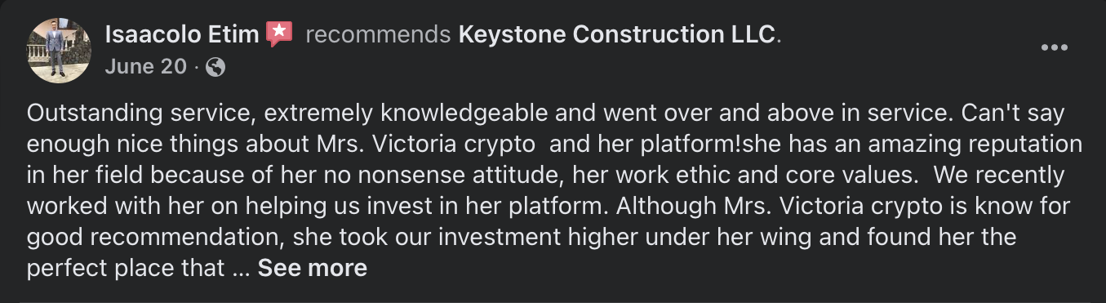Expand the review with See more
The width and height of the screenshot is (1106, 303).
312,268
